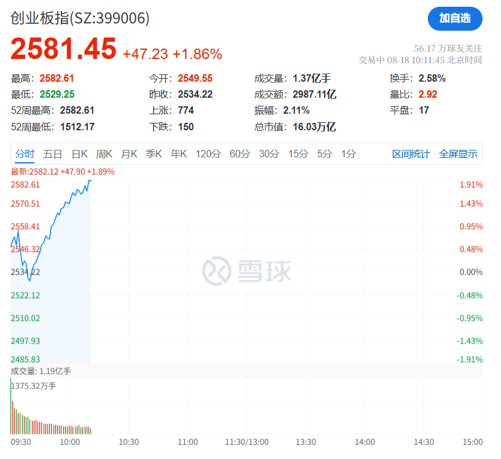Click the percent change +1.86%
Viewport: 501px width, 459px height.
pos(197,54)
